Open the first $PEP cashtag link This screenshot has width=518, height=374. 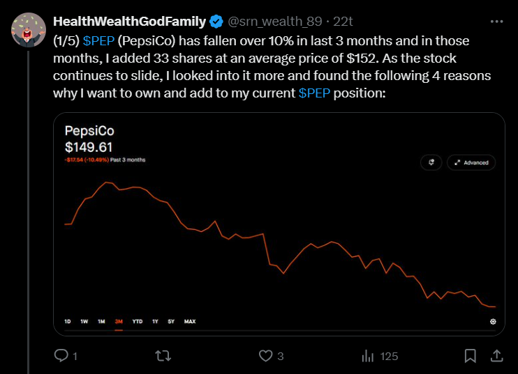(x=98, y=41)
